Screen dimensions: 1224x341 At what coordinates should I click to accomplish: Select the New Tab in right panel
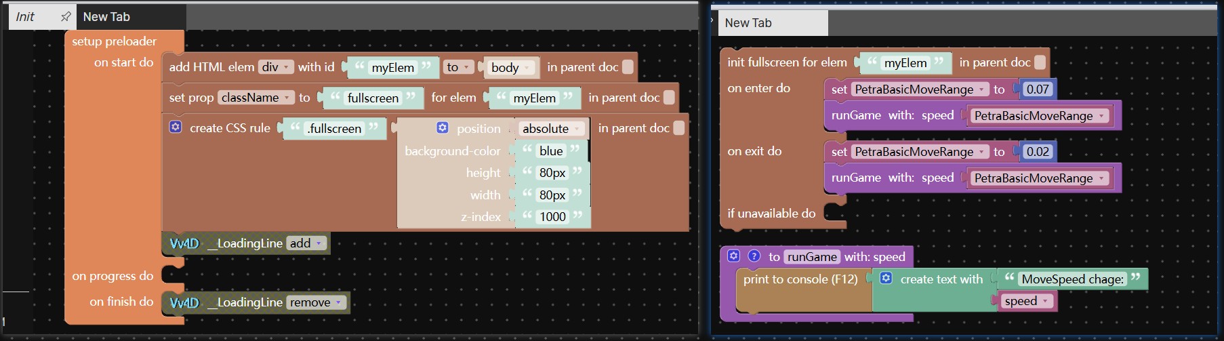click(x=748, y=23)
